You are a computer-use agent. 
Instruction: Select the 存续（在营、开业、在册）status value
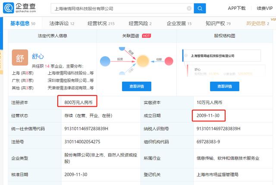(88, 115)
